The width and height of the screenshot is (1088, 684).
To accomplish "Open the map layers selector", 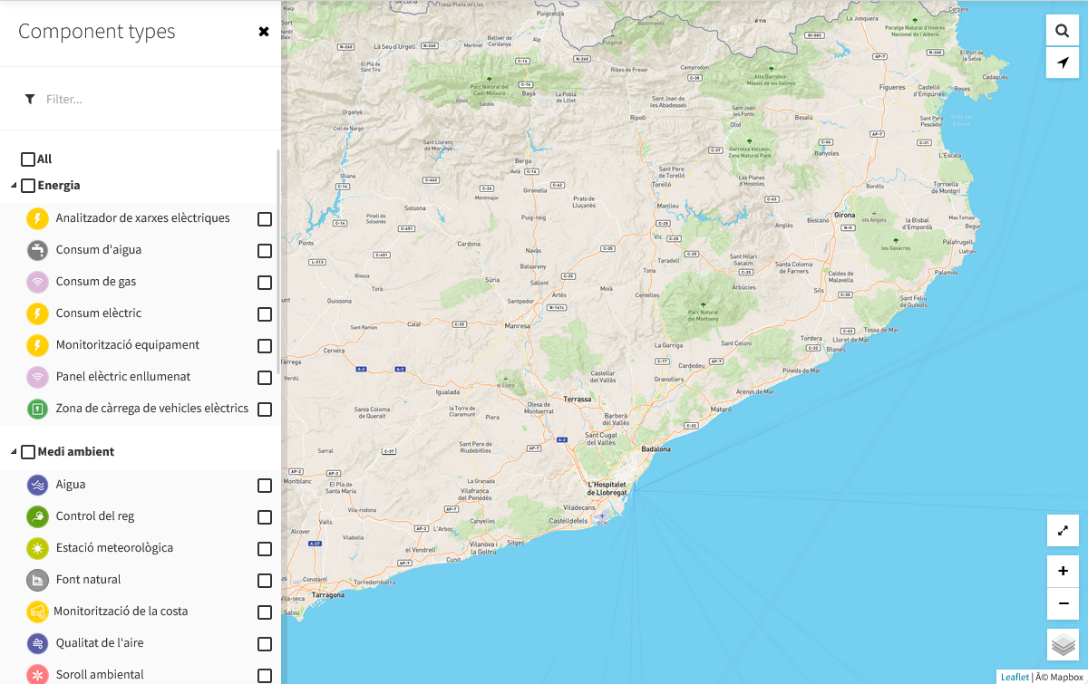I will pos(1063,645).
